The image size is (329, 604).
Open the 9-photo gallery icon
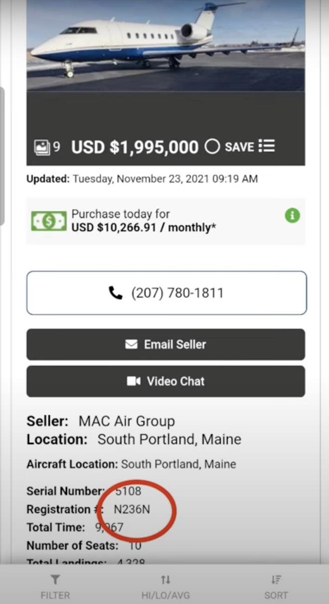pos(42,147)
